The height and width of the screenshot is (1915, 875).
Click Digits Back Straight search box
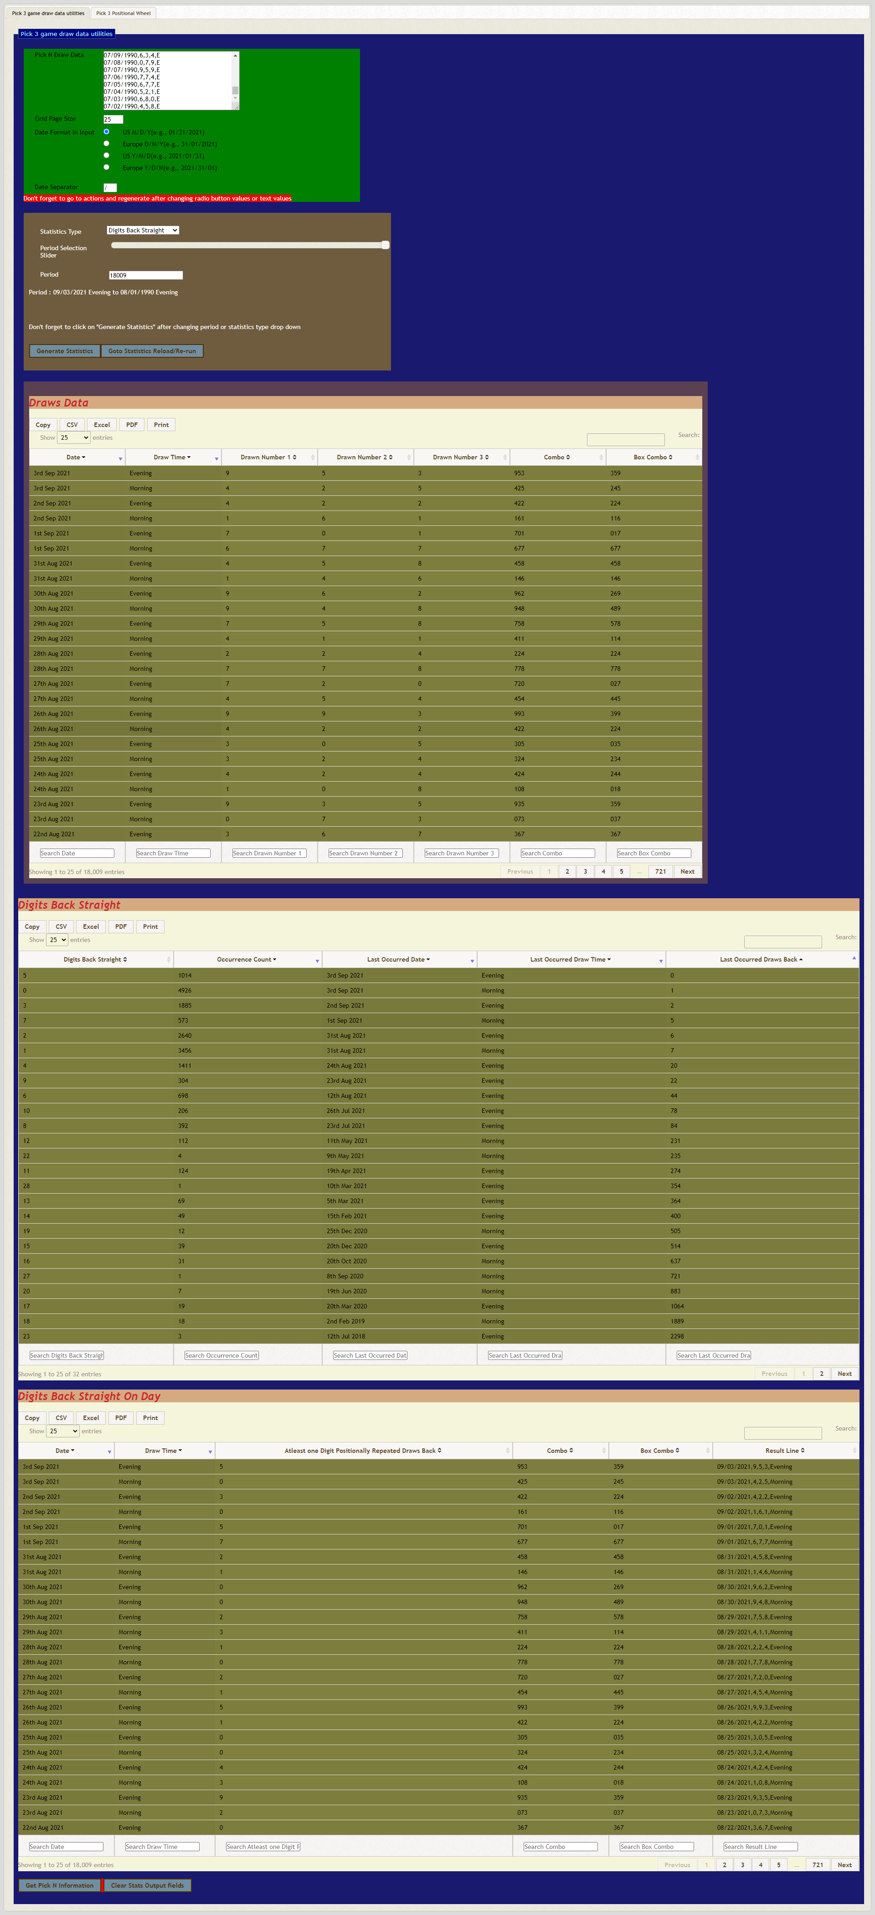tap(783, 942)
